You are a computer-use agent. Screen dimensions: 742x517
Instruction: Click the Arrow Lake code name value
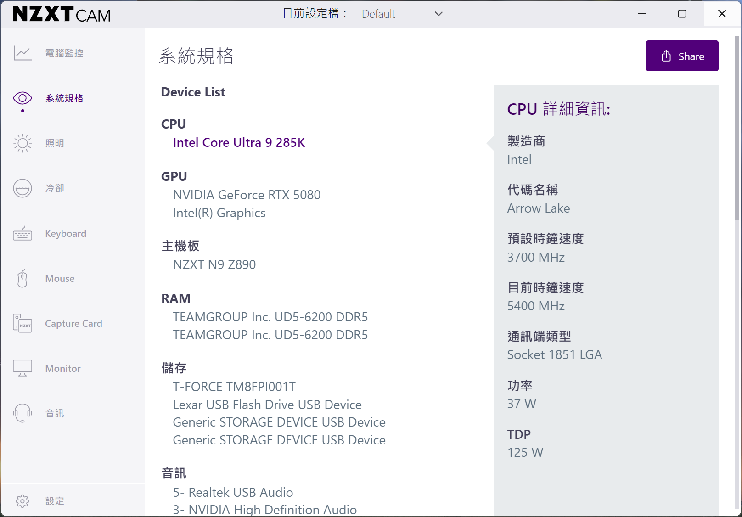tap(539, 208)
